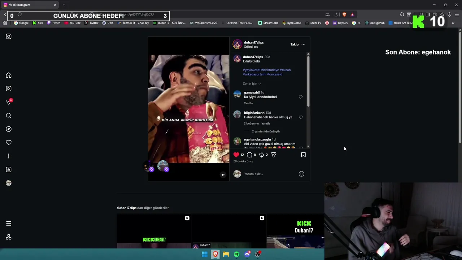Open Windows Start menu
Viewport: 462px width, 260px height.
coord(204,254)
